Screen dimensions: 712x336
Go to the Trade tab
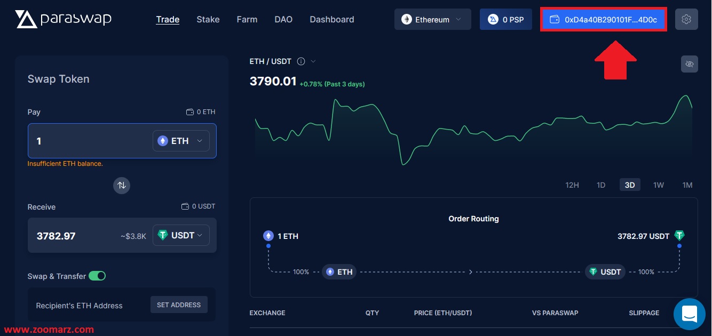pyautogui.click(x=168, y=19)
